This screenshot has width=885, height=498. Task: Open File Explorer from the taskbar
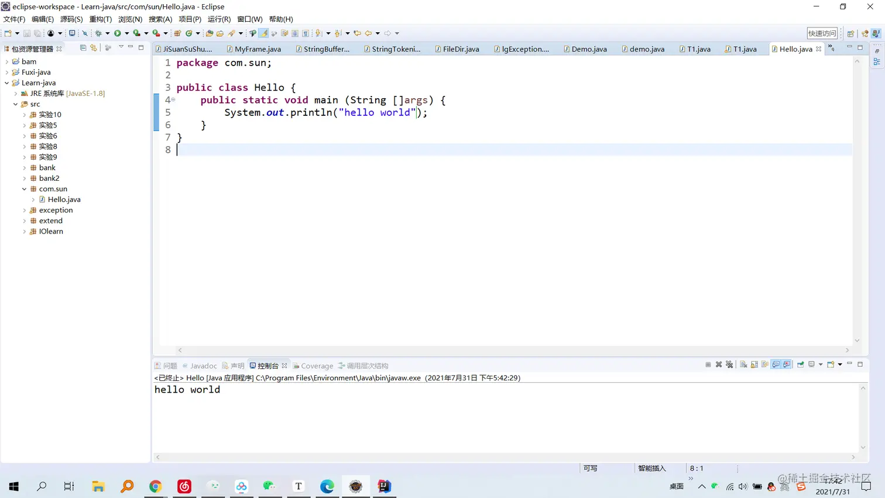click(x=98, y=486)
